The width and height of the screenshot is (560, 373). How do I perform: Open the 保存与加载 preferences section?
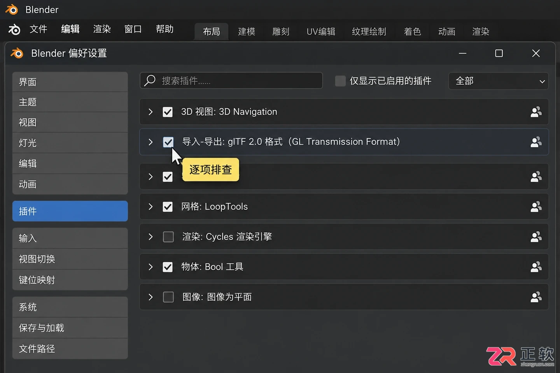(x=70, y=328)
